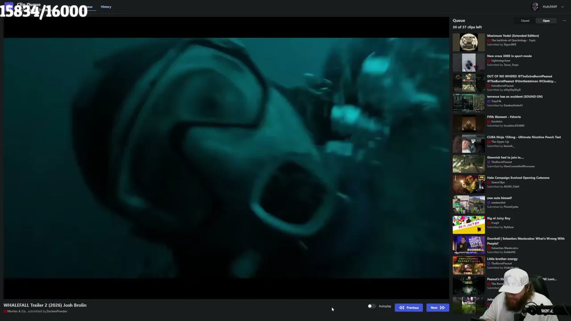
Task: Click the title 'Fifth Element - #shorts'
Action: [504, 117]
